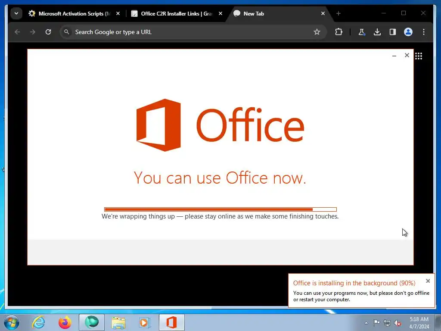
Task: Close the New Tab tab
Action: (x=323, y=13)
